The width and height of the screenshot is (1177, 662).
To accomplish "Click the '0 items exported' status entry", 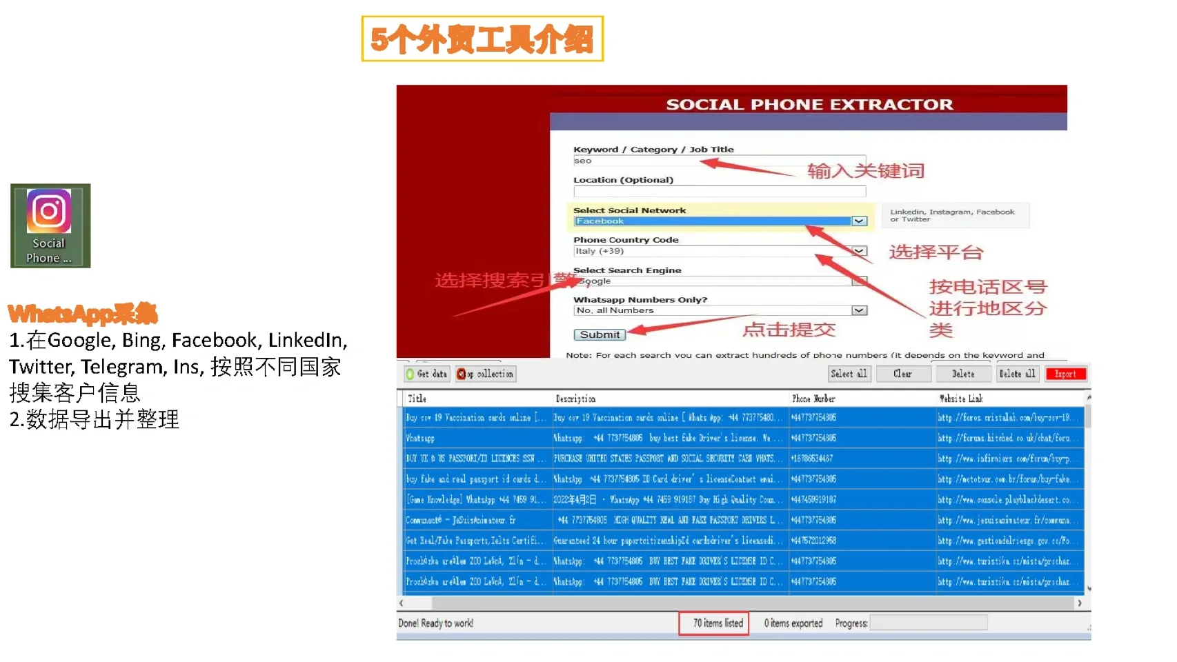I will click(x=793, y=623).
